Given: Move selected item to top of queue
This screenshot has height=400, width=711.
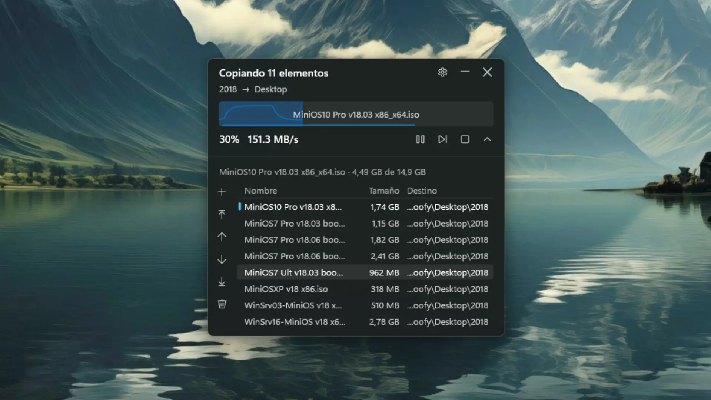Looking at the screenshot, I should tap(222, 214).
